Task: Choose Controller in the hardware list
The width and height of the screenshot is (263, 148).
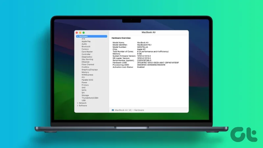Action: click(x=86, y=54)
